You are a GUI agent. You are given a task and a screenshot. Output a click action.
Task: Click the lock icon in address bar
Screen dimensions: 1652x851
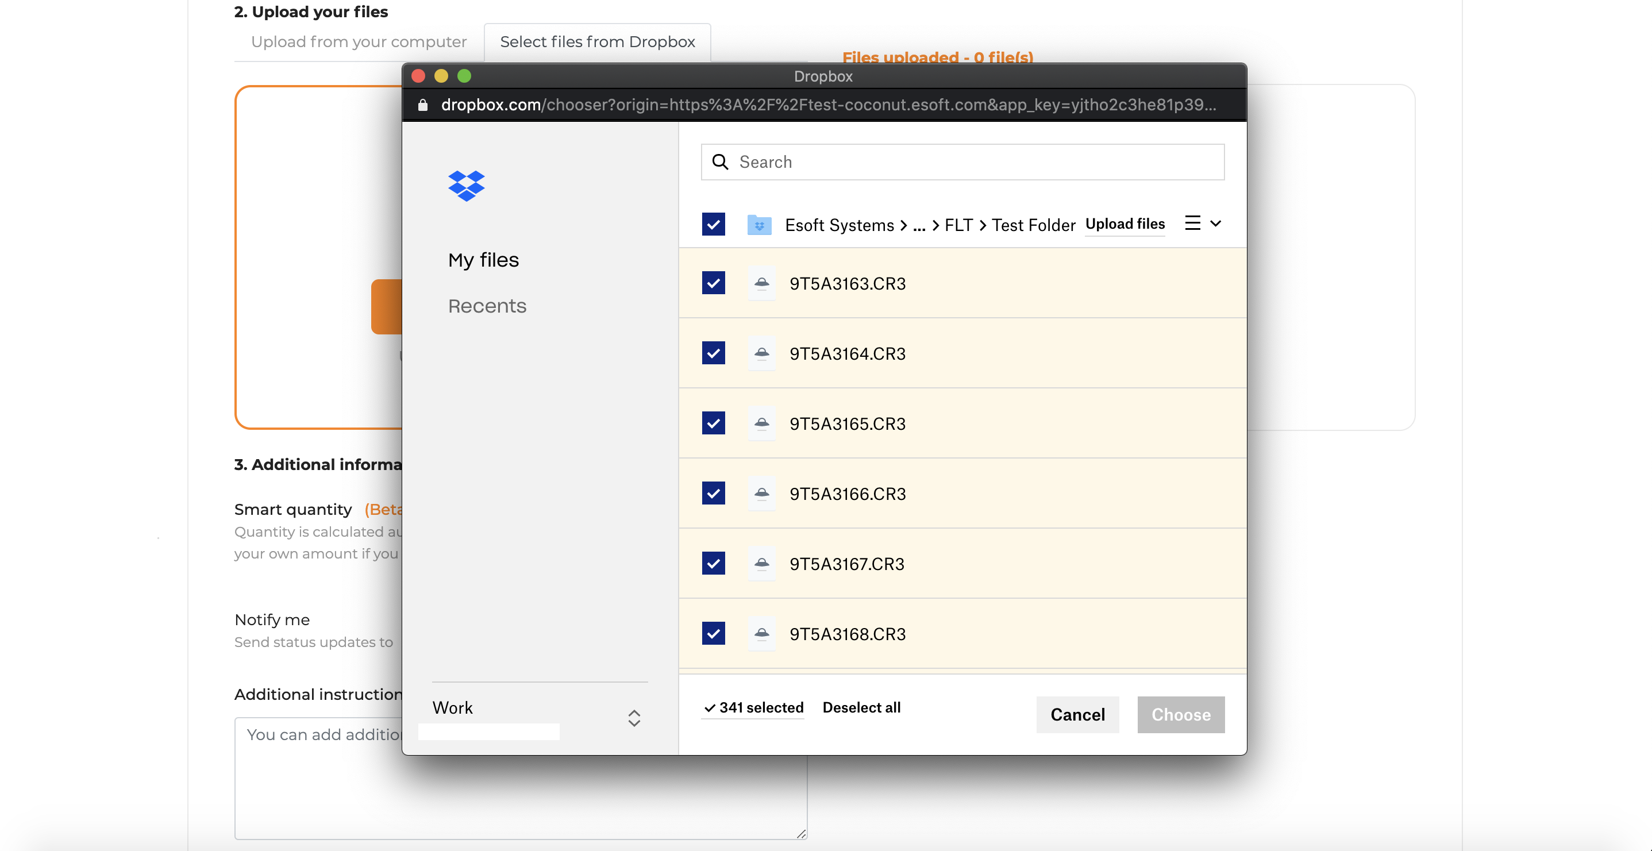[x=422, y=105]
